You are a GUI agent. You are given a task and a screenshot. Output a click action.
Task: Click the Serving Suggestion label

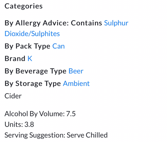[35, 135]
